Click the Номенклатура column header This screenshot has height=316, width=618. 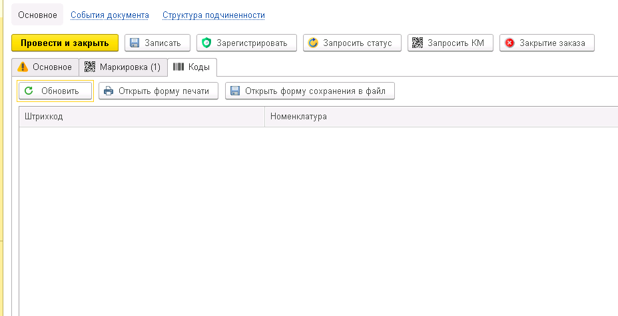click(442, 117)
